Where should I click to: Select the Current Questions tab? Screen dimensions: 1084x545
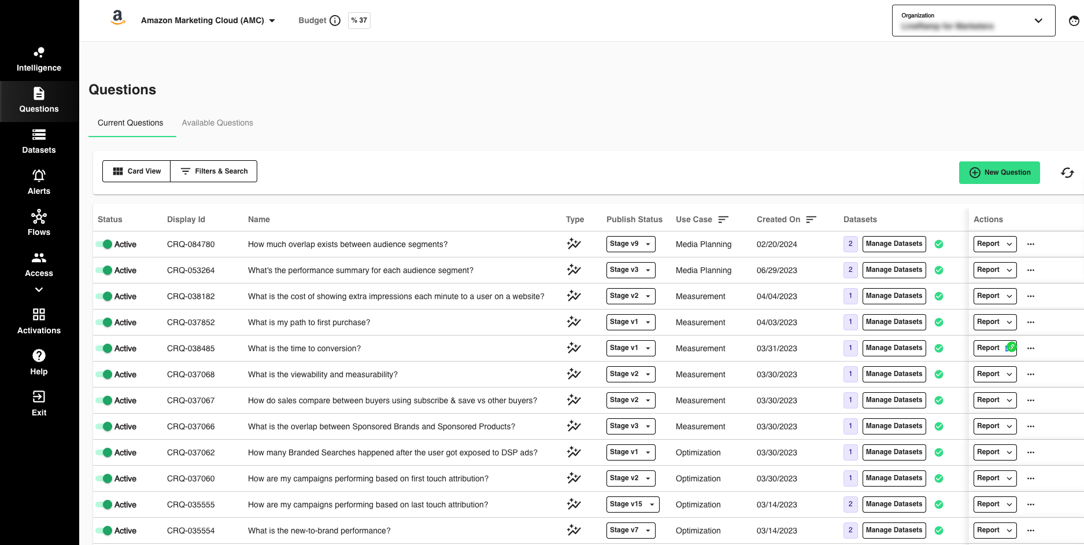[130, 123]
